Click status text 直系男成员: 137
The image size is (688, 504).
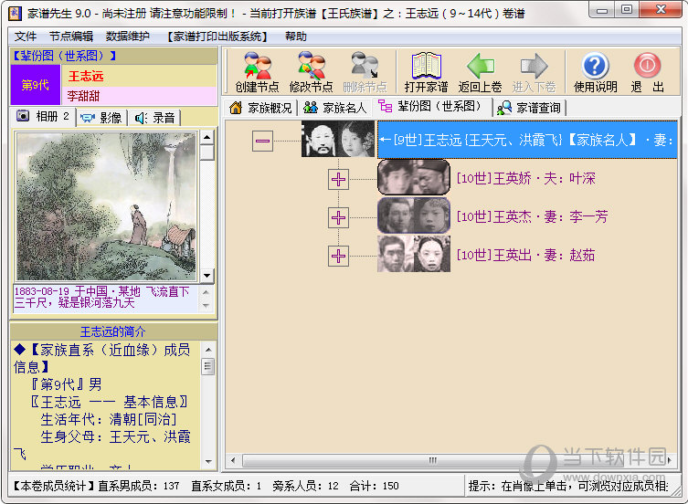[139, 486]
